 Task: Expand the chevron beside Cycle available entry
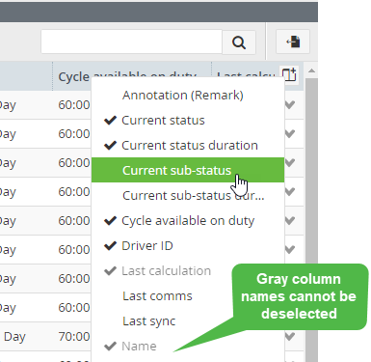[x=290, y=220]
